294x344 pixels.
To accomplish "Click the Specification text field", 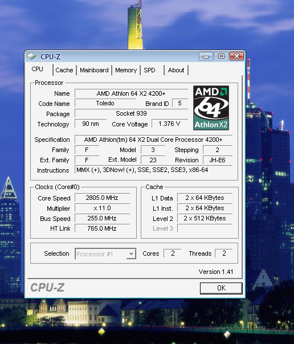I will click(153, 140).
